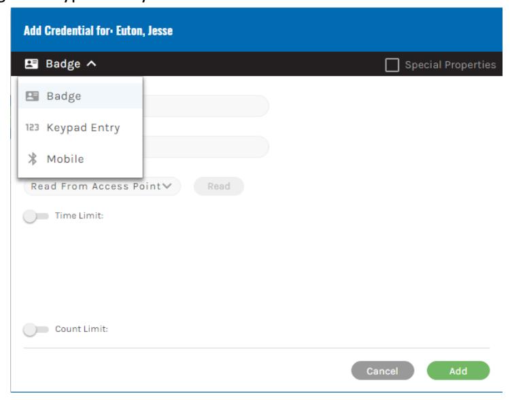Image resolution: width=510 pixels, height=400 pixels.
Task: Select Mobile credential type
Action: pos(80,159)
